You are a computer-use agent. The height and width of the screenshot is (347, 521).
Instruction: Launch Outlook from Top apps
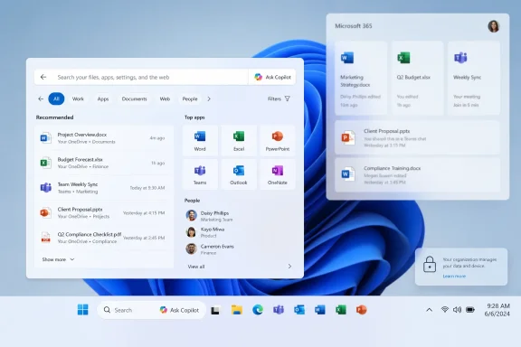tap(239, 174)
